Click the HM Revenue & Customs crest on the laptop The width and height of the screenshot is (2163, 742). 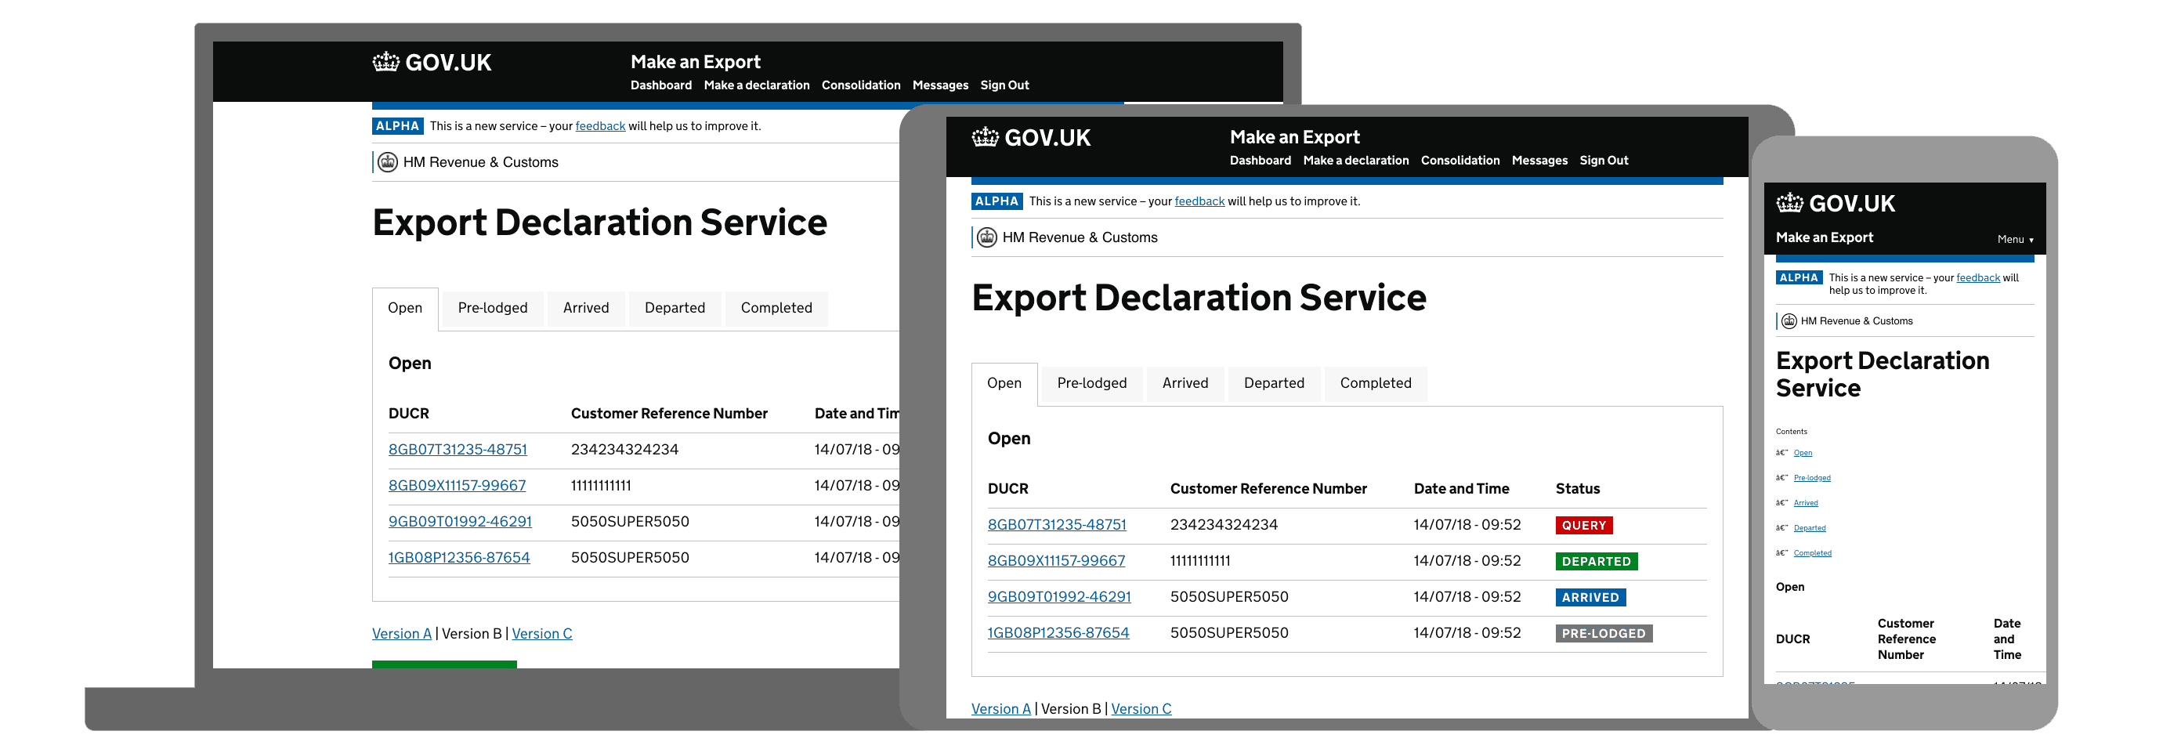pyautogui.click(x=389, y=161)
